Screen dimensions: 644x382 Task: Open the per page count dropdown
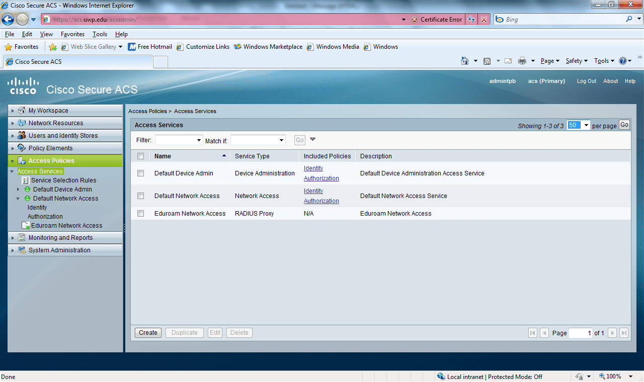pyautogui.click(x=579, y=125)
